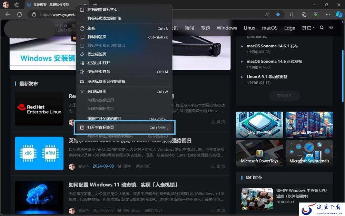
Task: Open the Edge navigation link
Action: click(x=289, y=28)
